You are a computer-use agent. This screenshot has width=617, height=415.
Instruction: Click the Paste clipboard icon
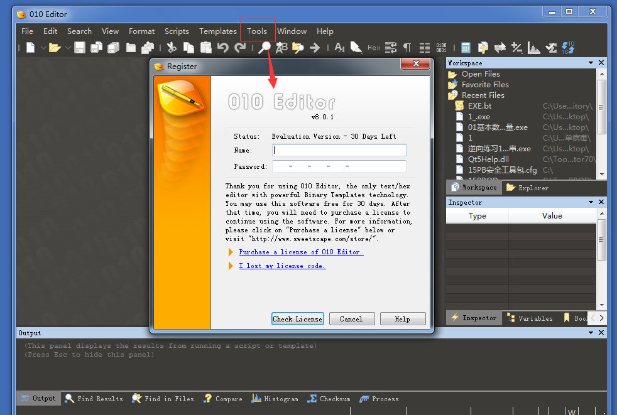[206, 48]
